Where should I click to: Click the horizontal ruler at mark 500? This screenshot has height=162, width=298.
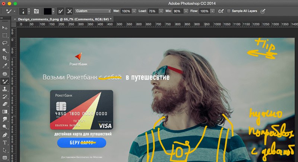coord(120,24)
